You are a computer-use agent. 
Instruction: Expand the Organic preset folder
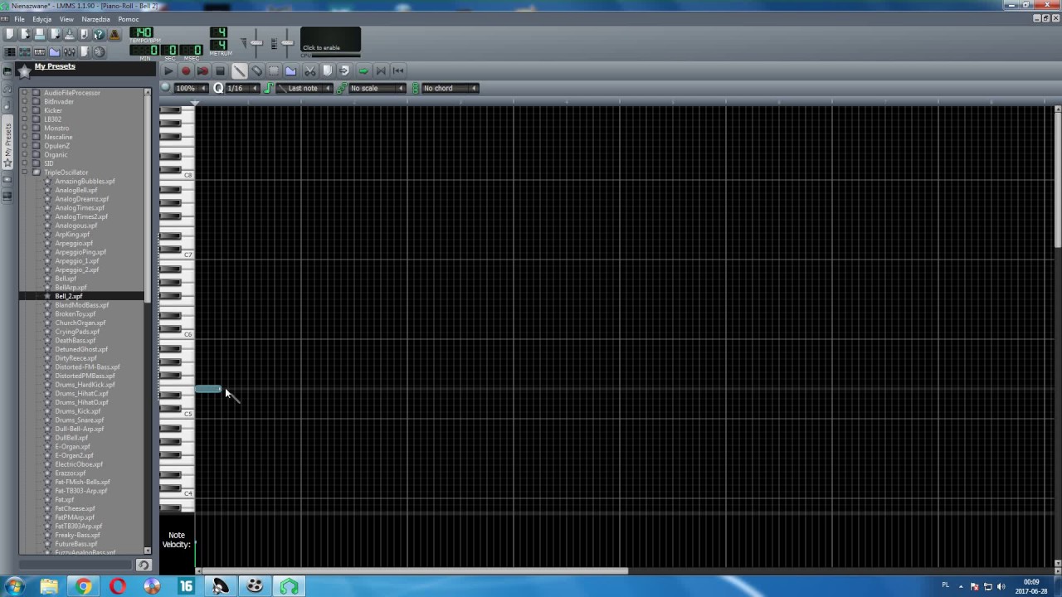pos(24,155)
